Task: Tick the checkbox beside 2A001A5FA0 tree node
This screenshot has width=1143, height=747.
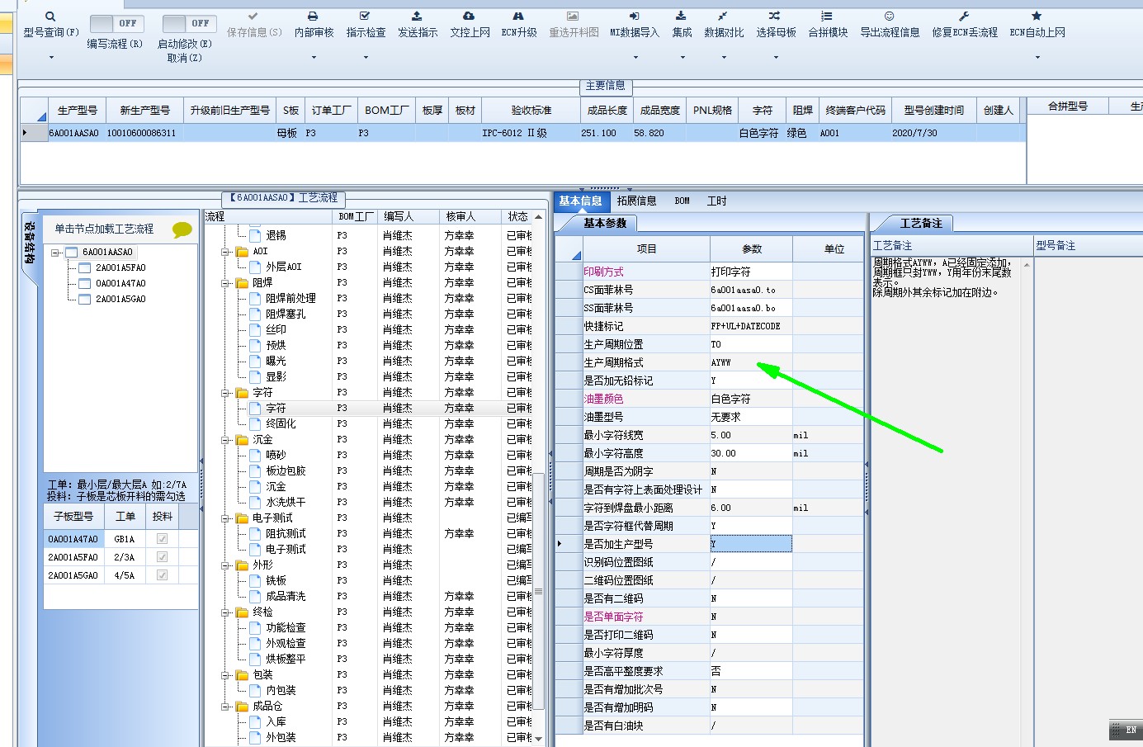Action: pyautogui.click(x=84, y=268)
